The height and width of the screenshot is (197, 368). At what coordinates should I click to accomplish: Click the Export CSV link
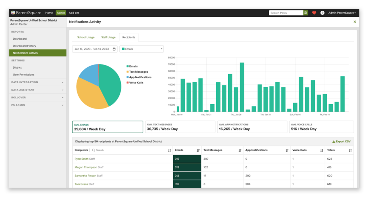(x=341, y=141)
